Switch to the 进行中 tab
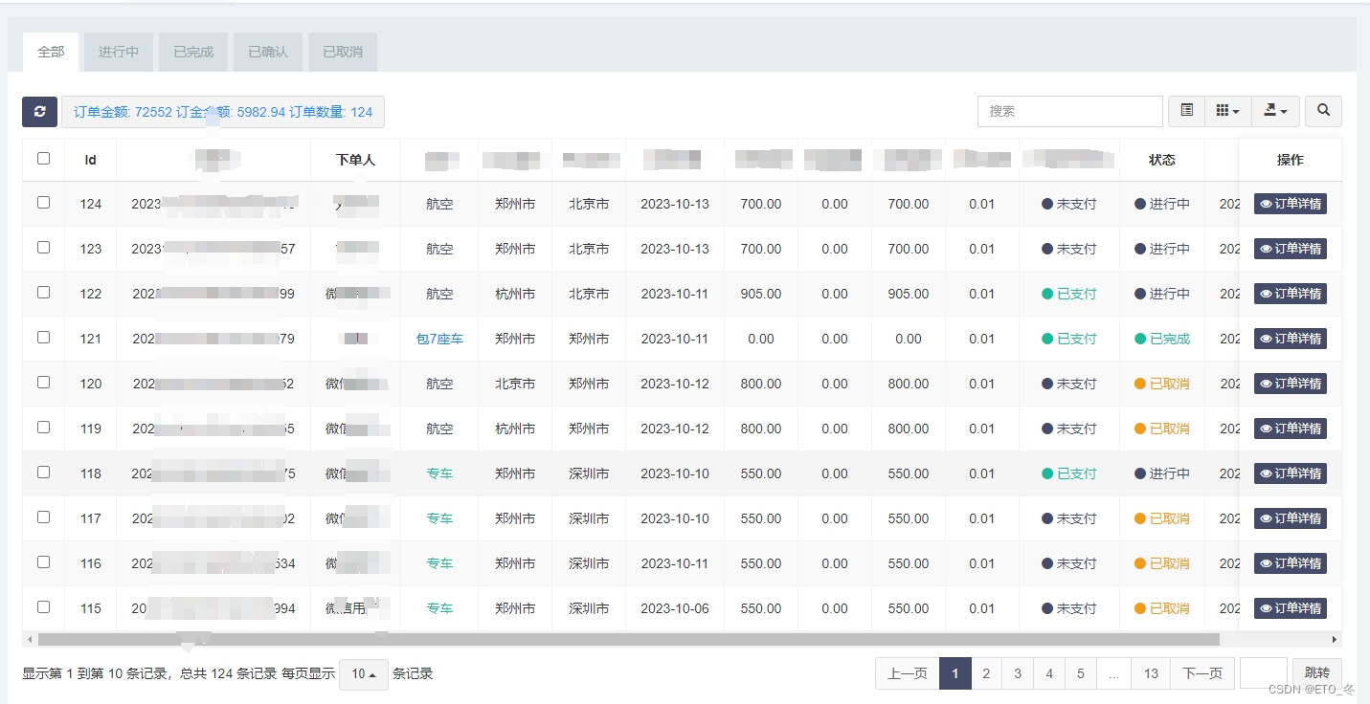 (x=119, y=52)
